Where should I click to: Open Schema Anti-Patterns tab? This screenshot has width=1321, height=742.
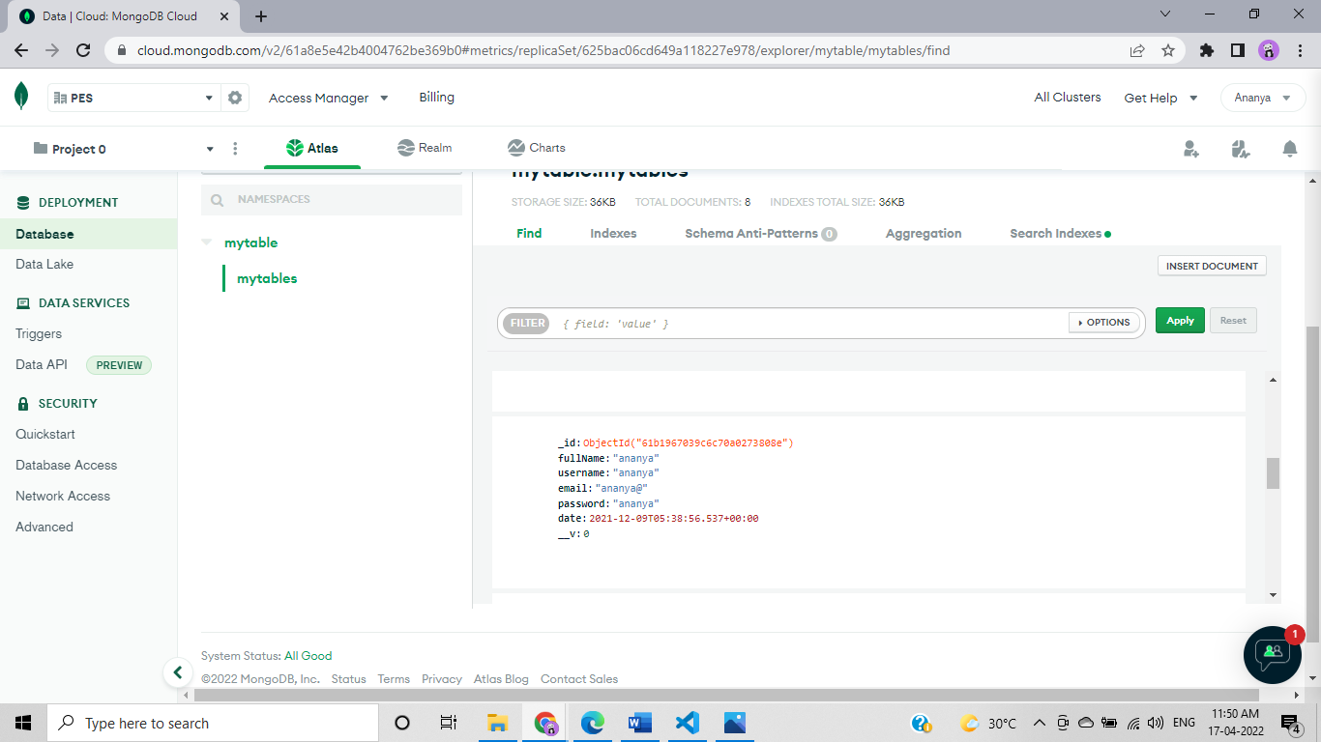point(761,233)
